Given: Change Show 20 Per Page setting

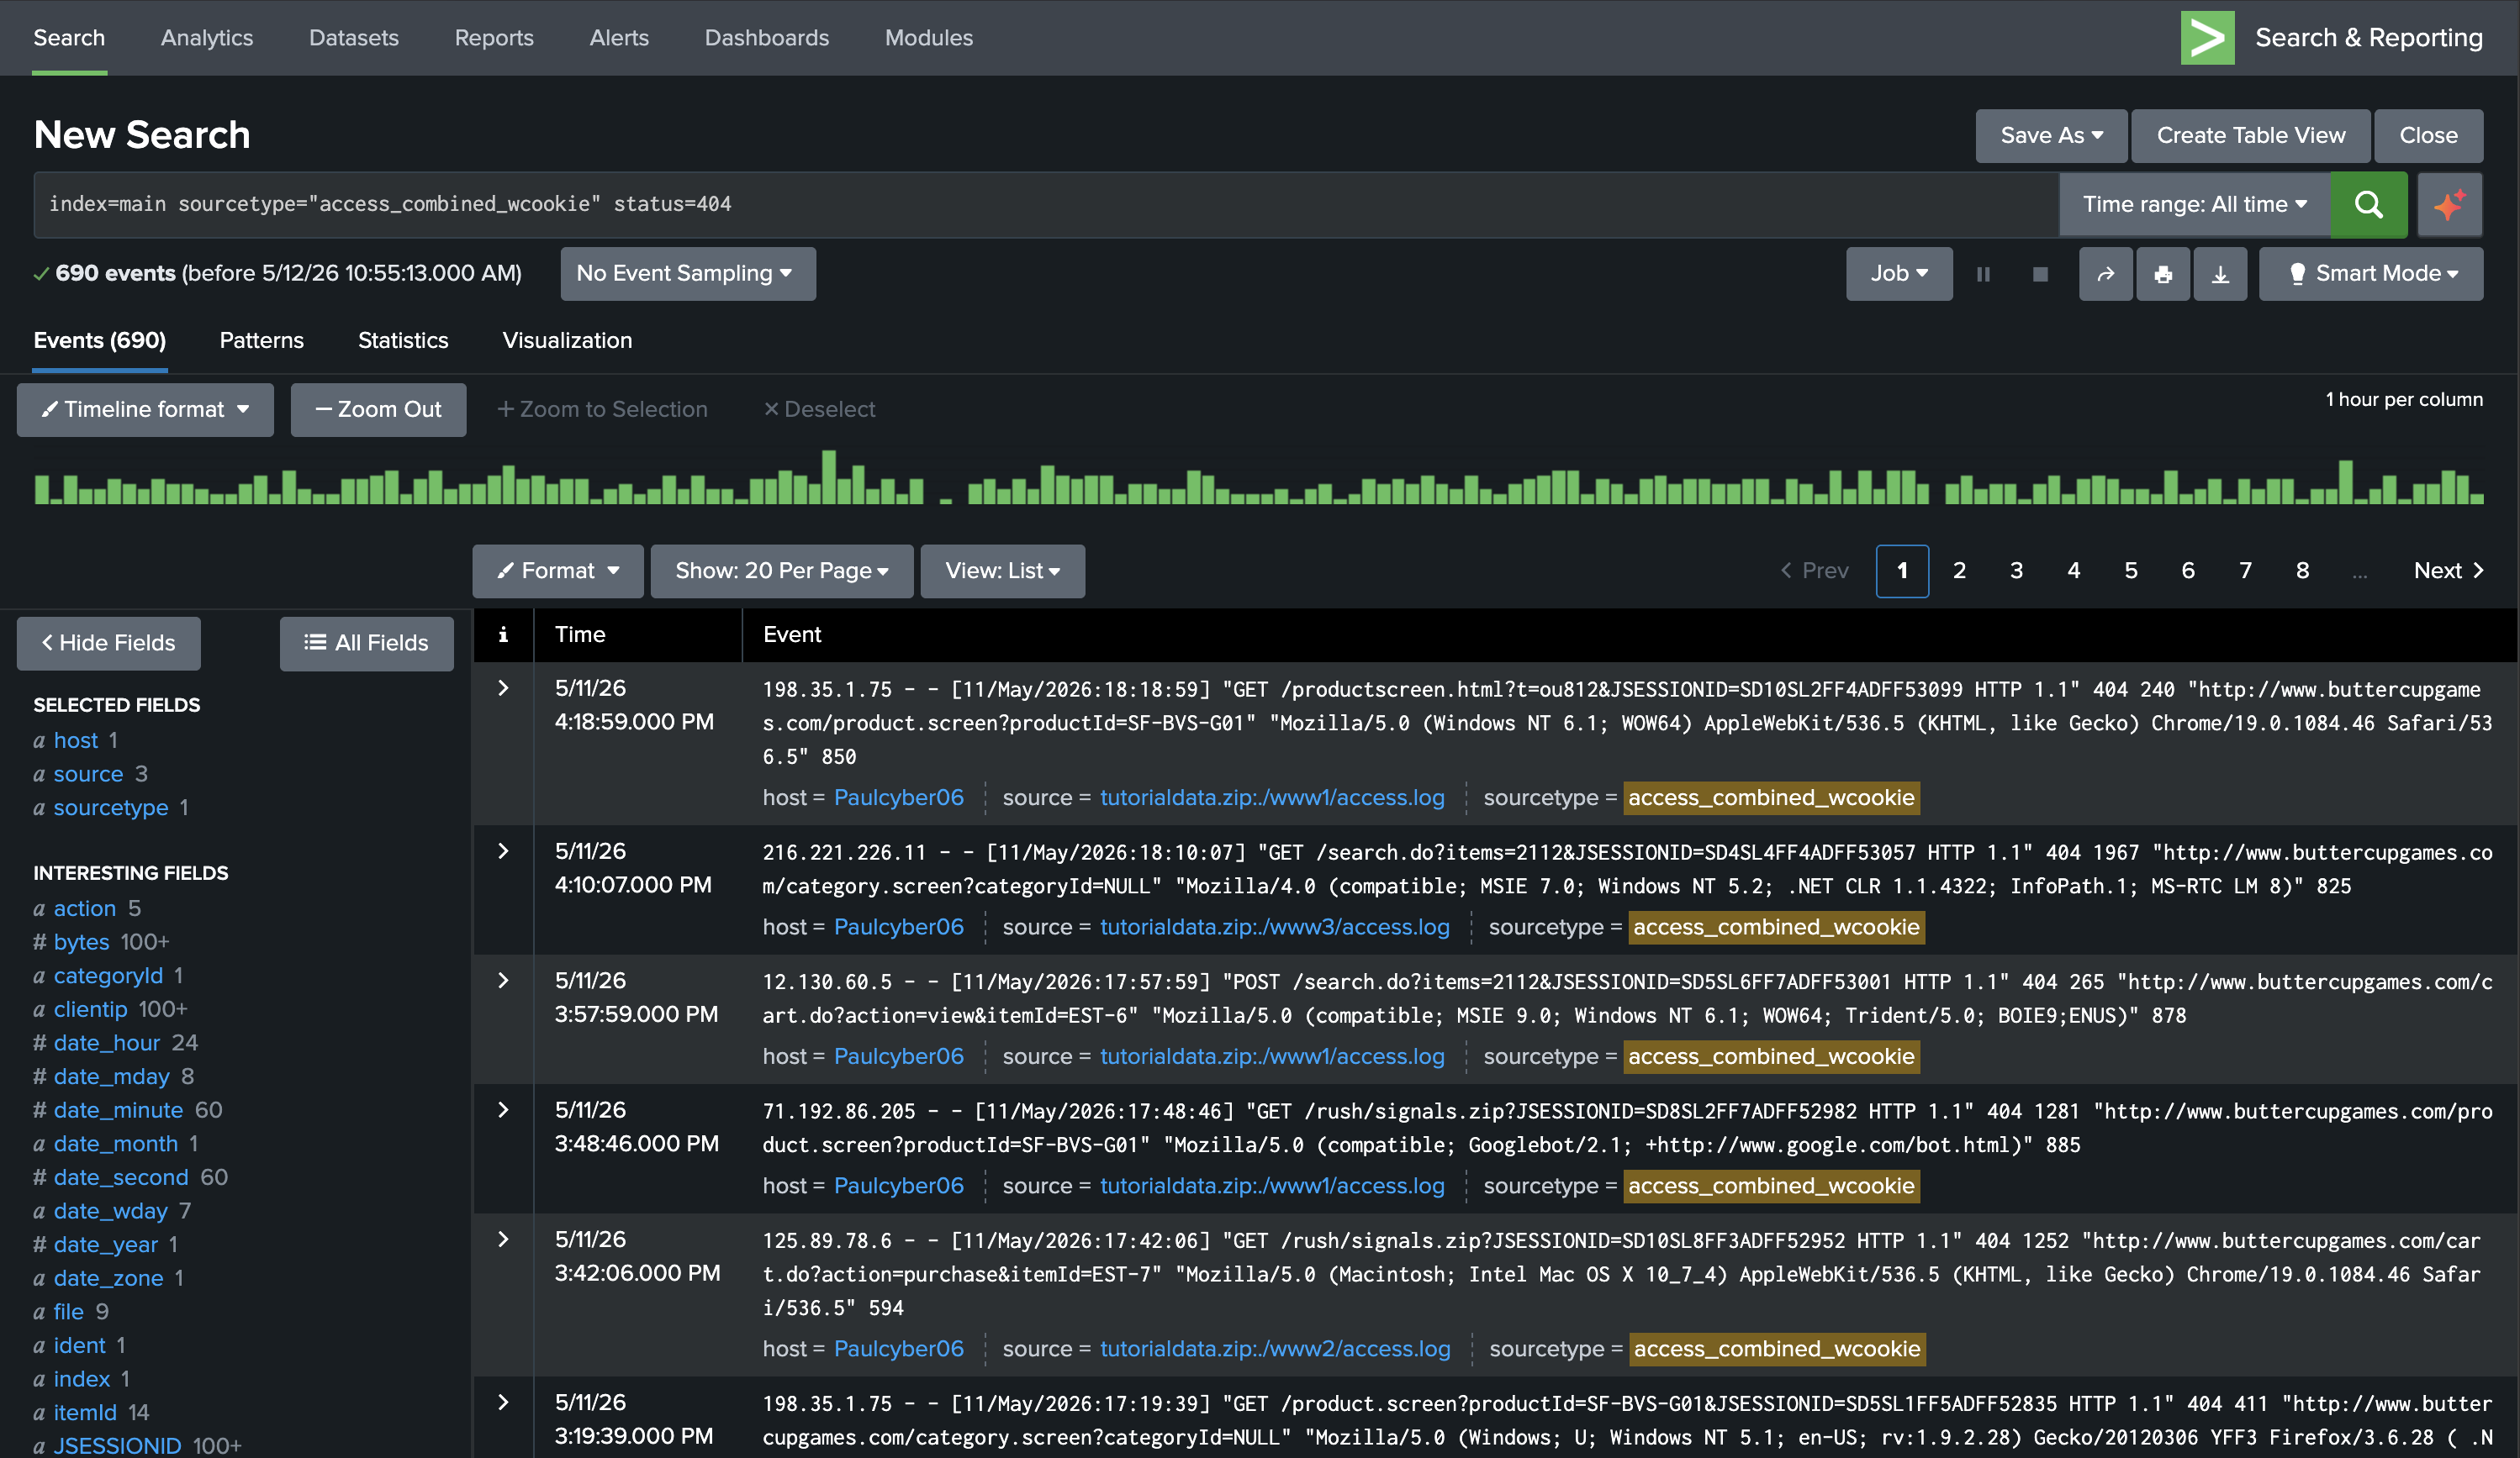Looking at the screenshot, I should (782, 571).
